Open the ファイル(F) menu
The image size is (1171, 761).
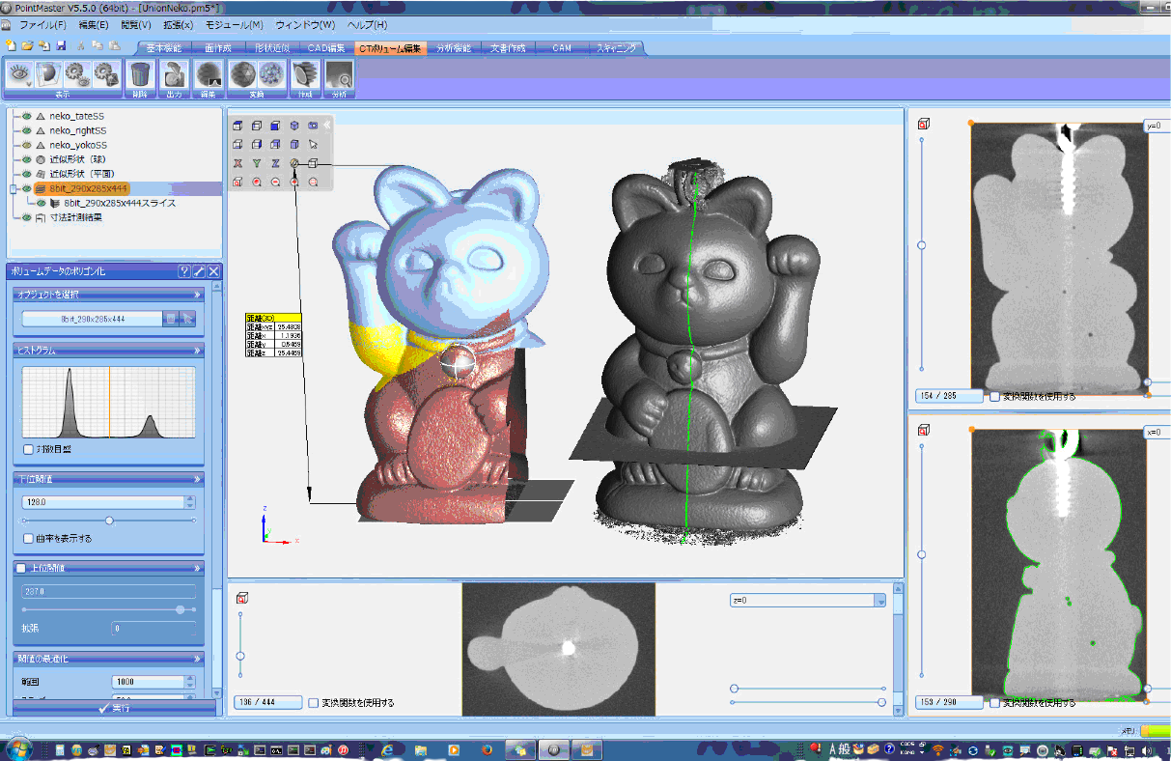(42, 24)
